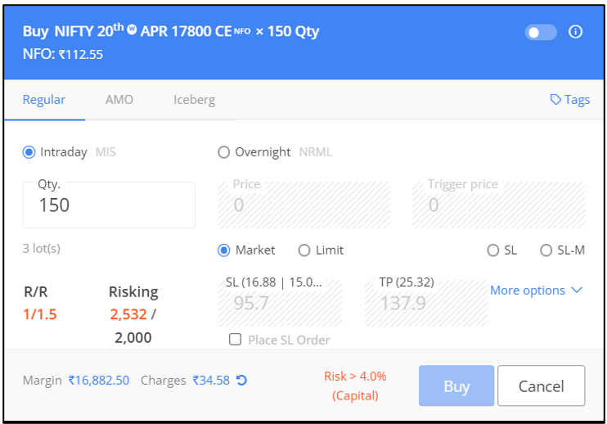
Task: Cancel the order window
Action: click(x=541, y=386)
